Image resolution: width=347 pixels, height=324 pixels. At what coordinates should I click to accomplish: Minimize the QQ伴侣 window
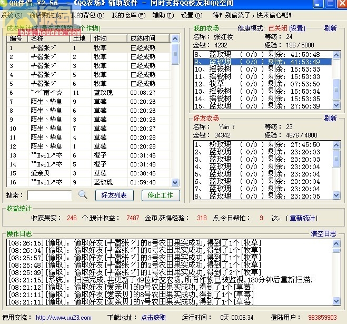[x=318, y=4]
